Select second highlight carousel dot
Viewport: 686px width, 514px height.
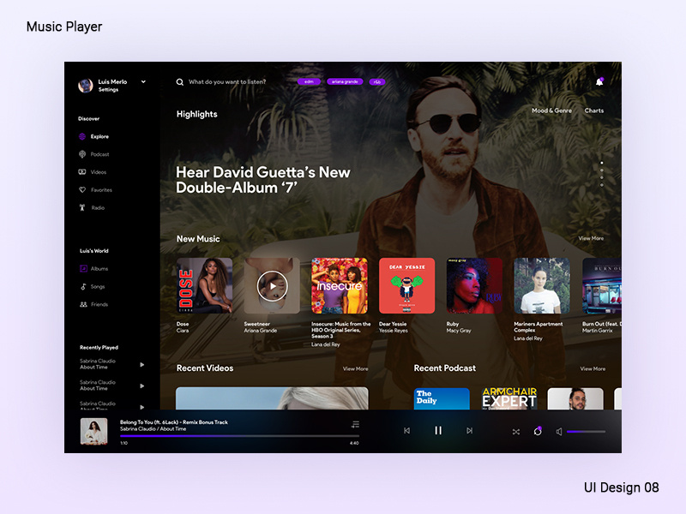point(602,170)
